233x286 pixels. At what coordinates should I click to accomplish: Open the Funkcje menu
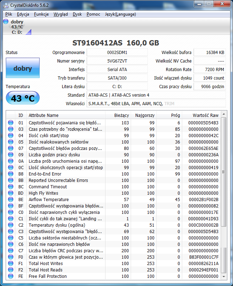coord(42,14)
